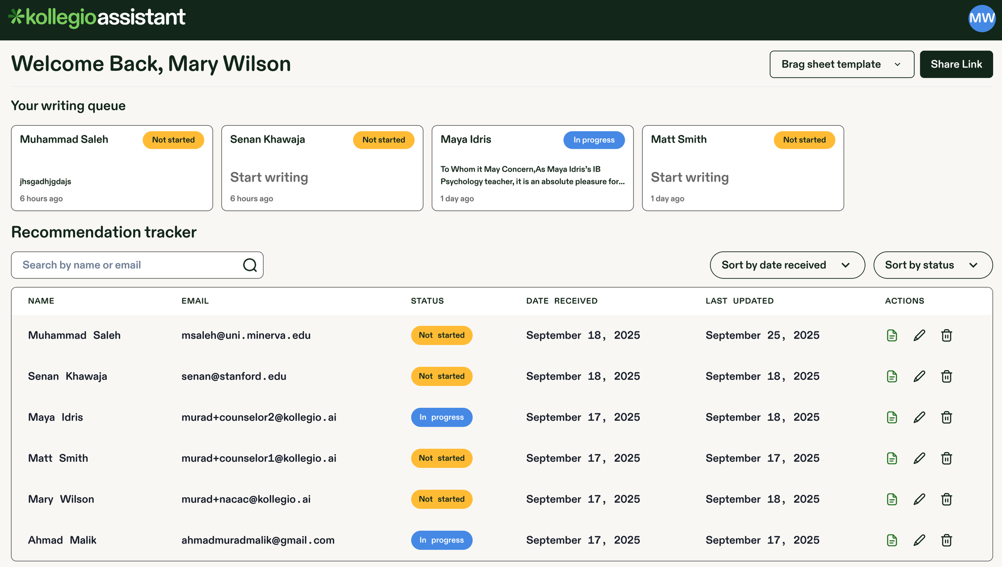Open Matt Smith's recommendation document icon

point(892,458)
